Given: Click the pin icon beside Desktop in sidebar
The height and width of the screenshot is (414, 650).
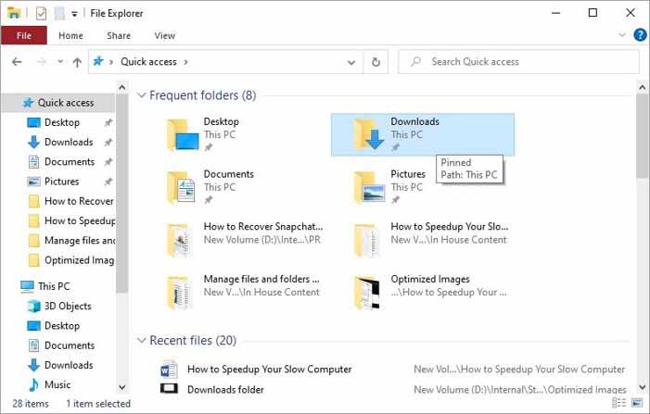Looking at the screenshot, I should click(x=108, y=122).
